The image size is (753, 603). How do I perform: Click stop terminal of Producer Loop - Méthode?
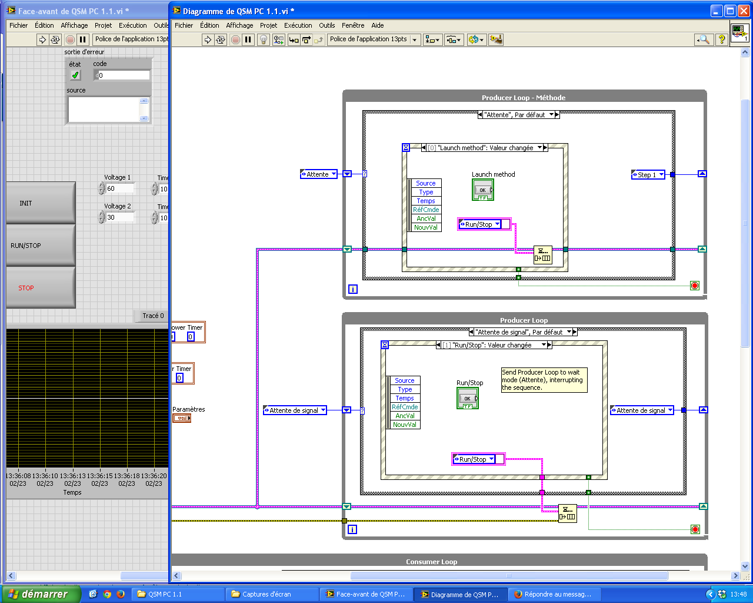(695, 286)
